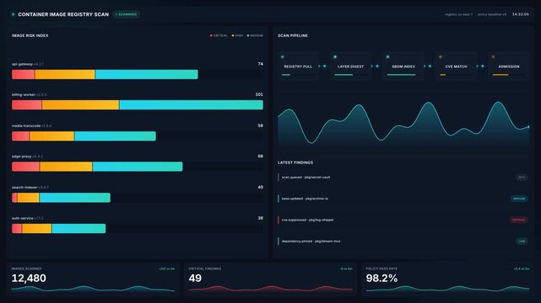This screenshot has height=303, width=541.
Task: Open the CVE MATCH pipeline stage
Action: coord(456,66)
